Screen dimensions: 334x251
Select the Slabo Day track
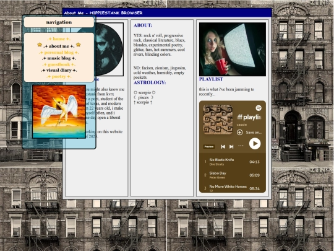(x=233, y=175)
